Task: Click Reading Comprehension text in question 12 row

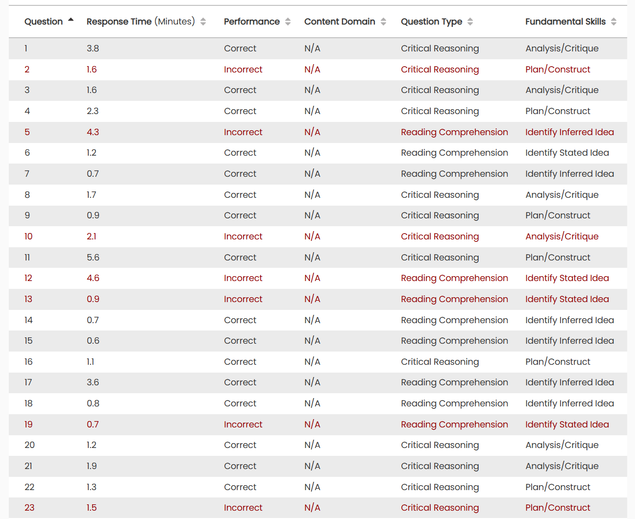Action: click(454, 278)
